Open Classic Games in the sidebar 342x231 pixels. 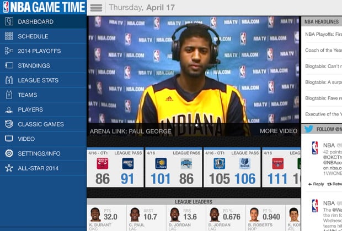point(43,124)
